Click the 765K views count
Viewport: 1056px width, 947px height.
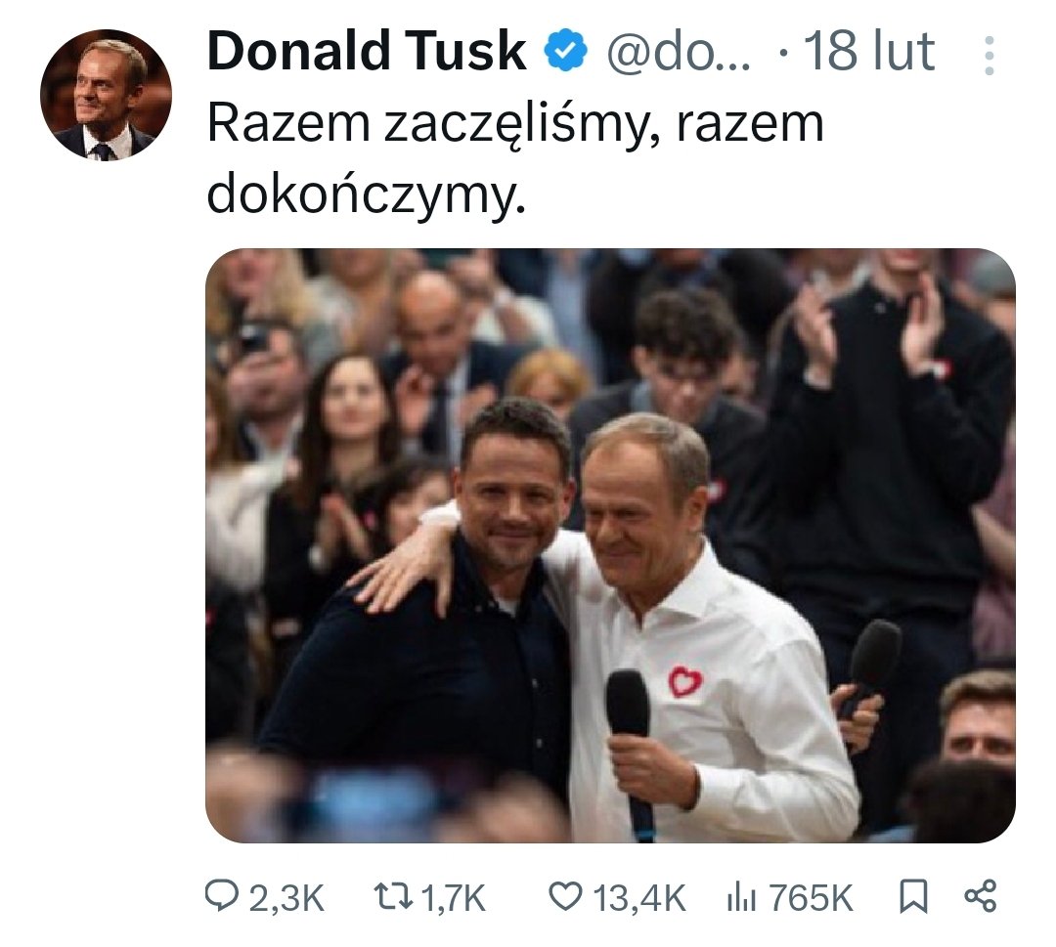click(811, 898)
